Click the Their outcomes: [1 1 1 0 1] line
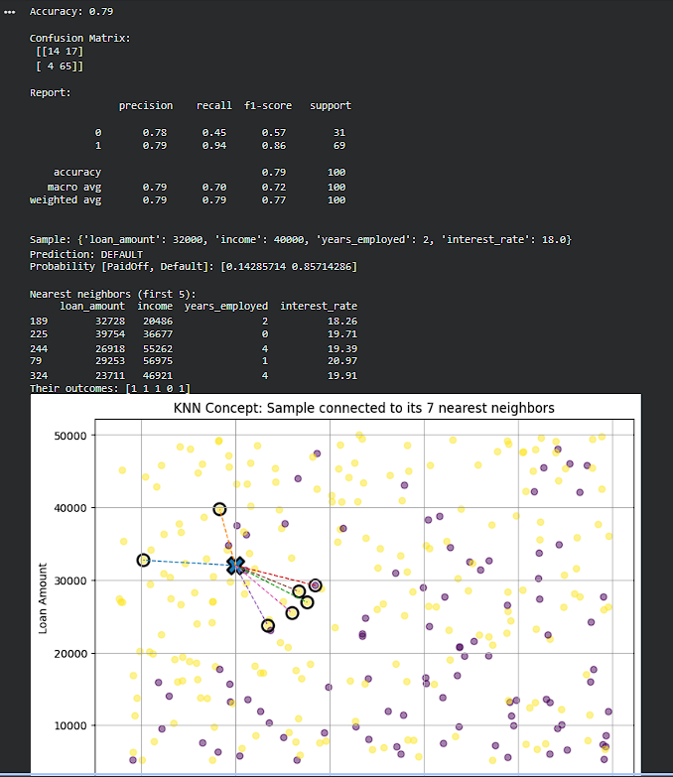 (110, 388)
